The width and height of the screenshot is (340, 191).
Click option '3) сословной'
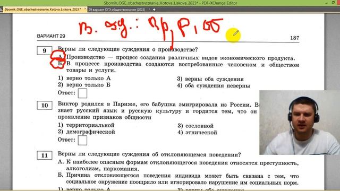click(195, 126)
